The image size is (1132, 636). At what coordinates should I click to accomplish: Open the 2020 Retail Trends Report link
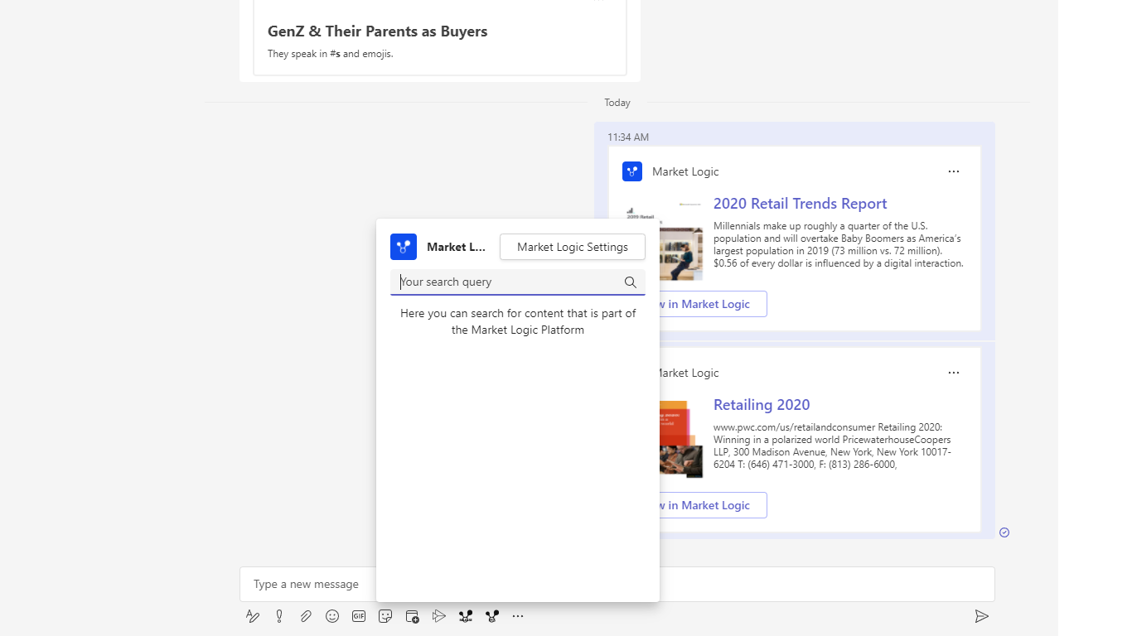coord(800,204)
